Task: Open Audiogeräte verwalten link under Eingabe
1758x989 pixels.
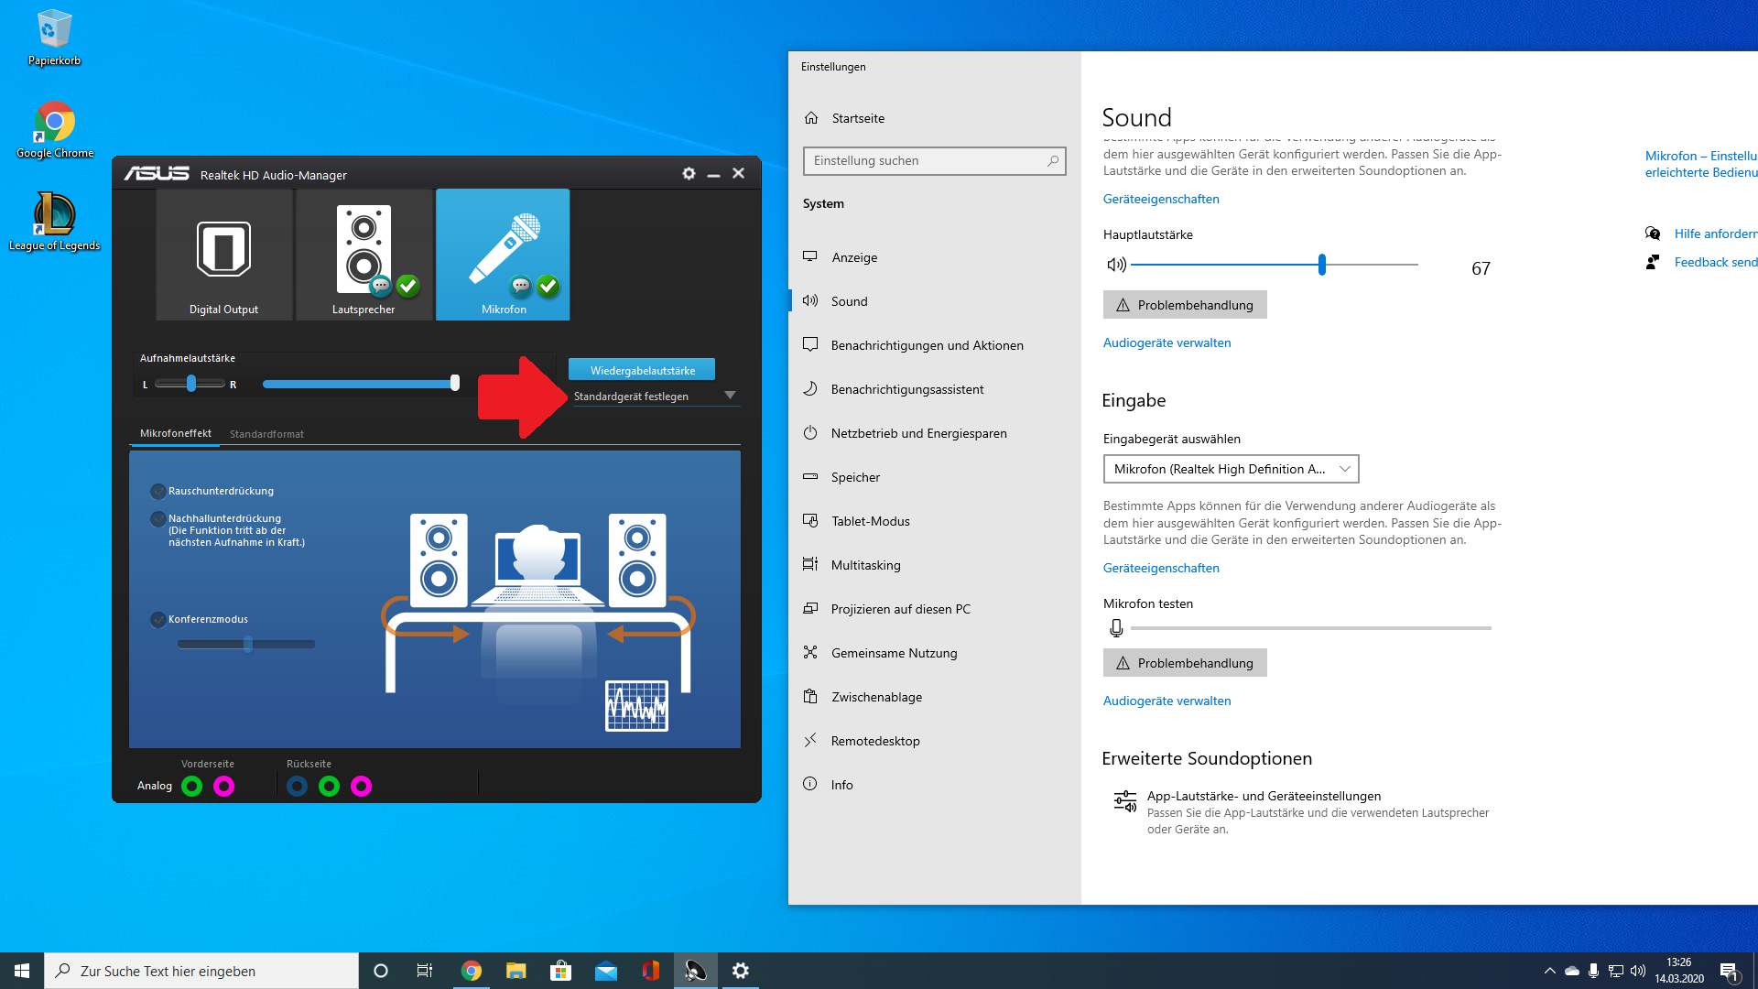Action: tap(1167, 700)
